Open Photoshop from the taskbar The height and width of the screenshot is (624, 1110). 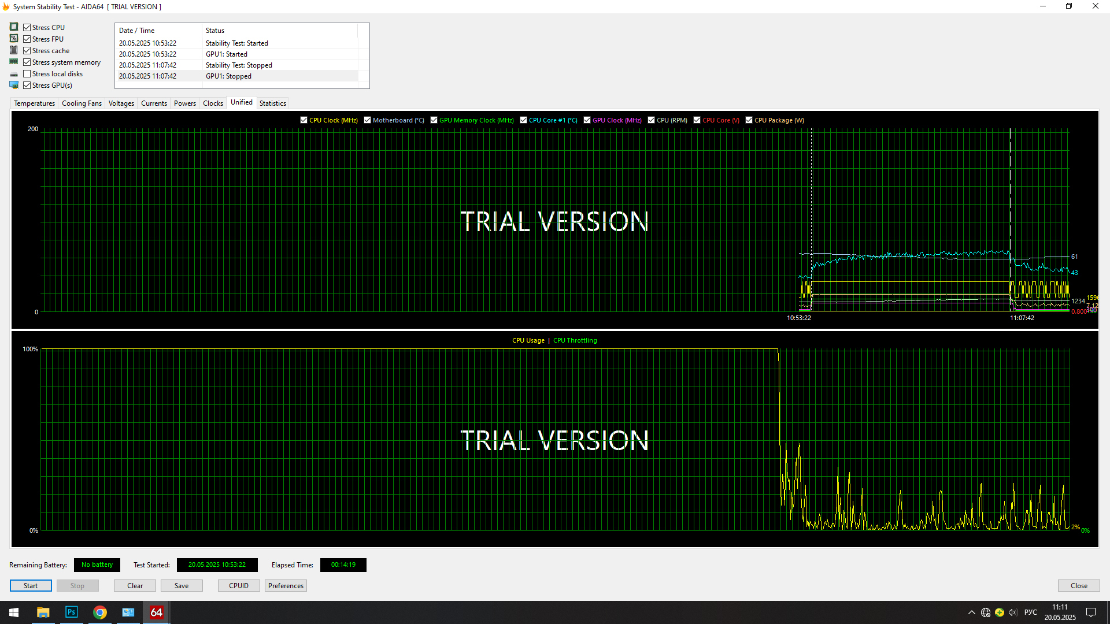pos(71,612)
